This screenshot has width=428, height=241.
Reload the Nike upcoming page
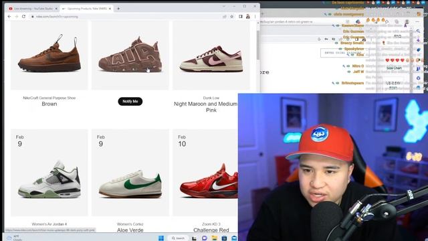[24, 17]
